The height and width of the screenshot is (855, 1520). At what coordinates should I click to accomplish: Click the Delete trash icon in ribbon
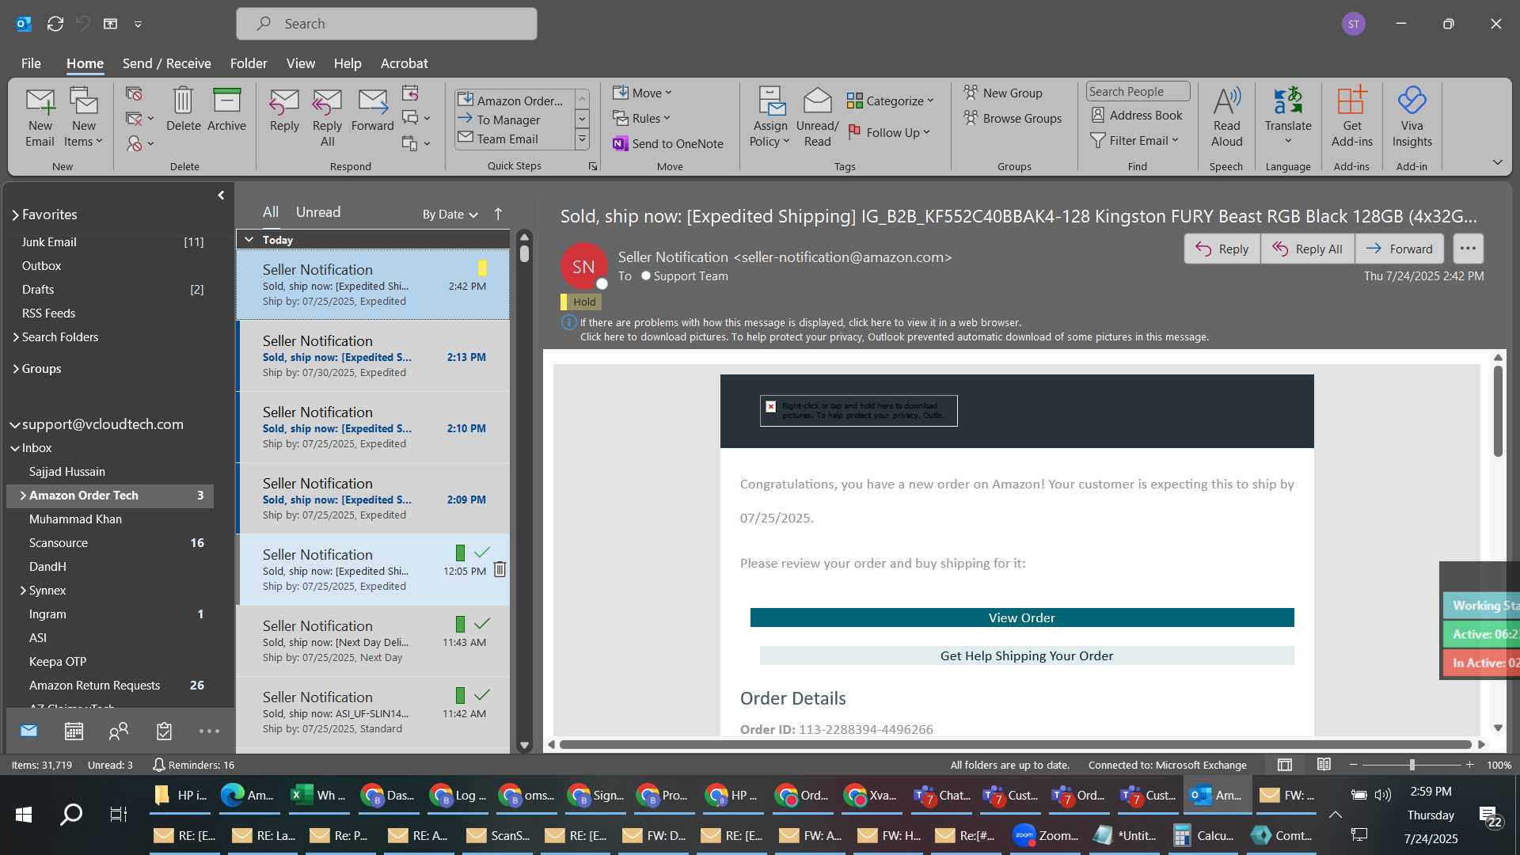[183, 109]
